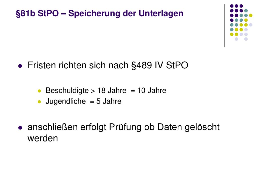Click the word 'werden' on the last line
The width and height of the screenshot is (258, 193).
point(43,138)
